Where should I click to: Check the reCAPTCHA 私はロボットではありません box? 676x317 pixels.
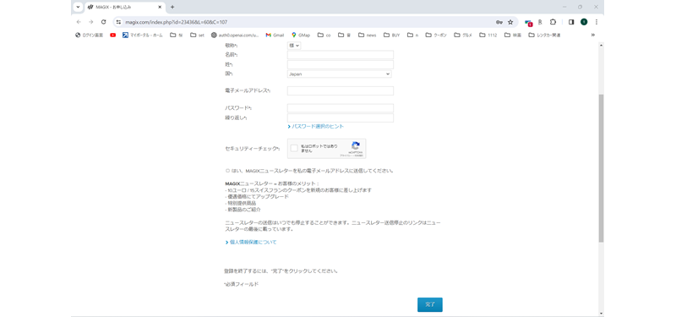tap(294, 149)
